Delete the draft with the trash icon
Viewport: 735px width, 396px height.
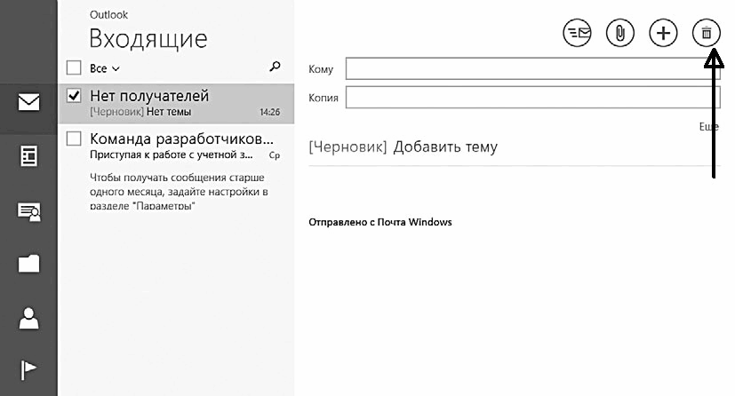tap(706, 33)
